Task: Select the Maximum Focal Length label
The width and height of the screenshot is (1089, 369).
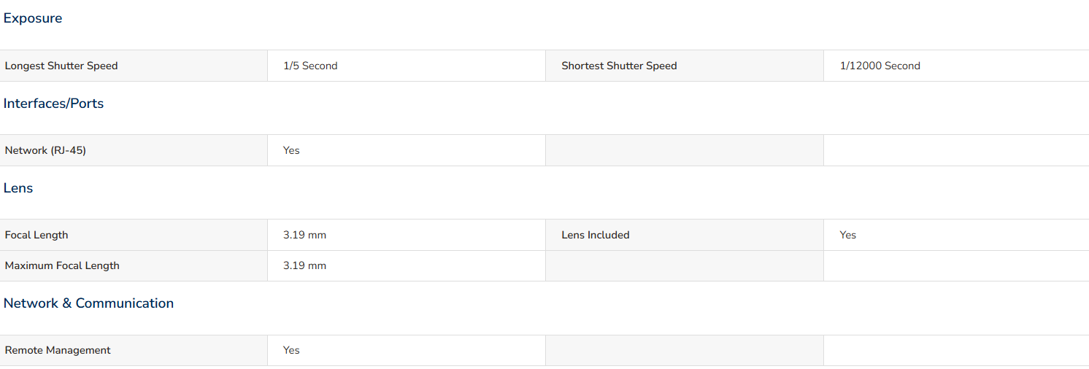Action: [x=62, y=265]
